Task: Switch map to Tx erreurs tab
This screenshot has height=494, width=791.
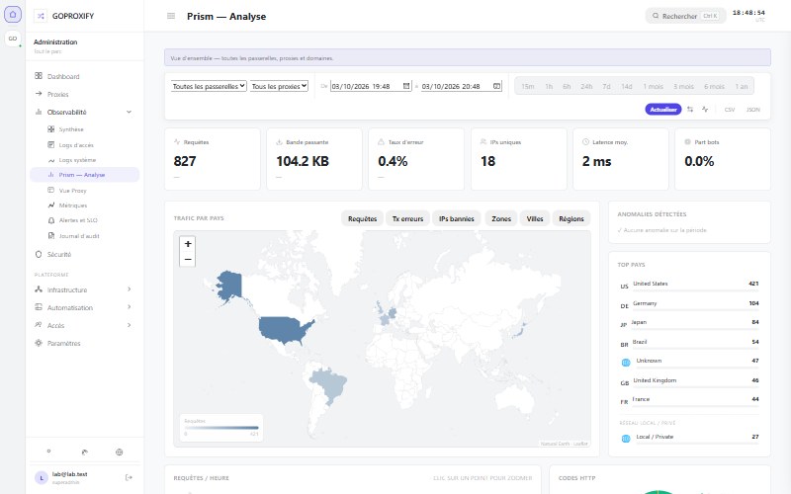Action: tap(407, 218)
